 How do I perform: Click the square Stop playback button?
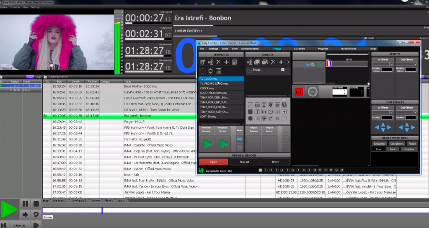[36, 204]
